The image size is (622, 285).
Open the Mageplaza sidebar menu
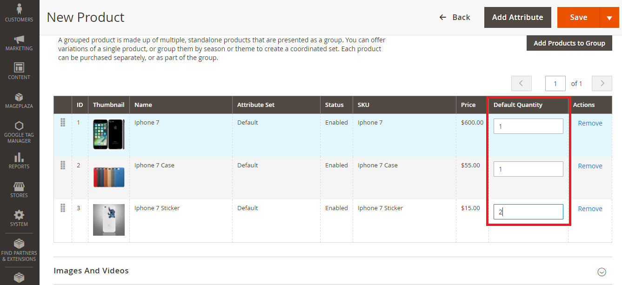click(19, 100)
